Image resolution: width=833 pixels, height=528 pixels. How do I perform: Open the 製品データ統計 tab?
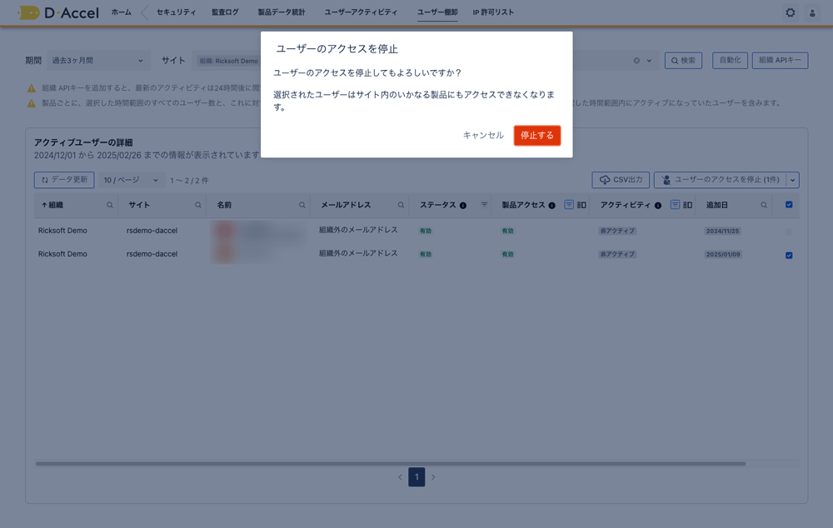pos(282,12)
